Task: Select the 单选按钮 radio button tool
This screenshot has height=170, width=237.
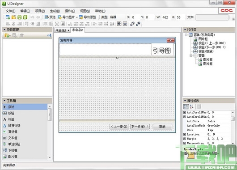Action: (25, 144)
